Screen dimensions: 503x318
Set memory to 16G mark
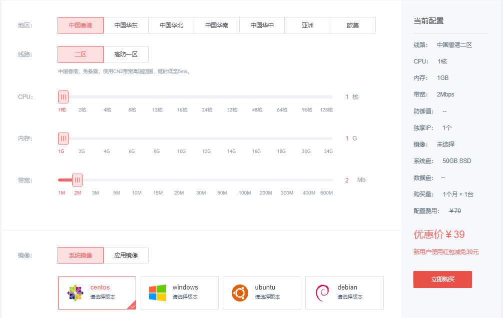(256, 151)
